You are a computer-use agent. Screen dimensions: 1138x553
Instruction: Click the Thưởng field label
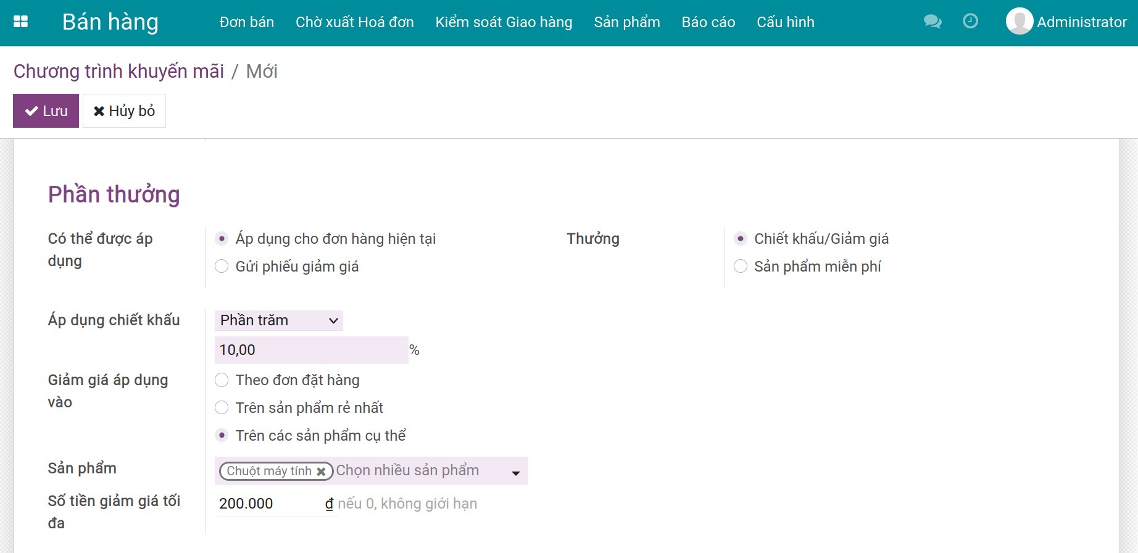coord(593,238)
